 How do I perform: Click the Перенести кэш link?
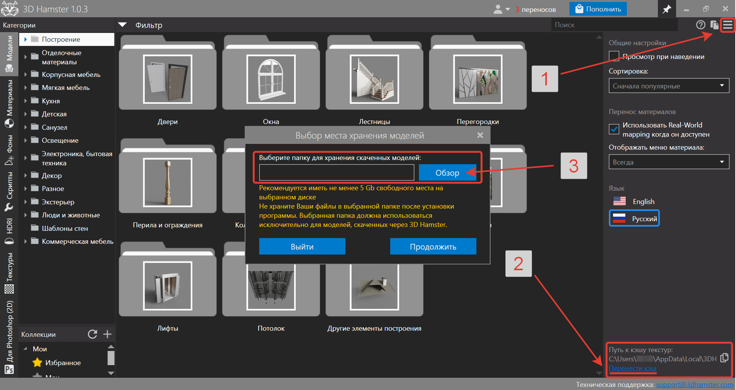click(632, 368)
